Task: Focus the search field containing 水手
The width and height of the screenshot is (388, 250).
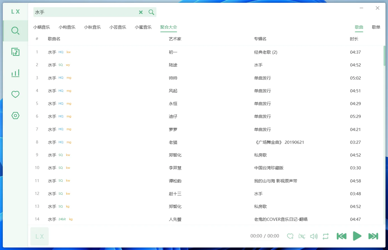Action: 85,12
